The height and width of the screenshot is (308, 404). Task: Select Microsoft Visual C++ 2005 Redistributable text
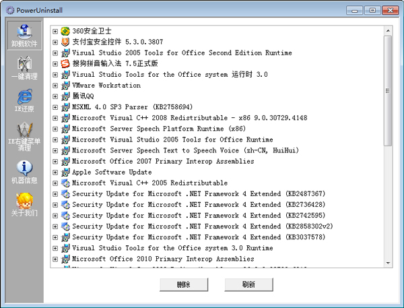149,183
